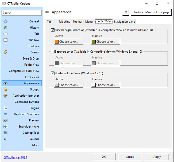
Task: Select the Keyboard Shortcuts keyboard icon
Action: [6, 114]
